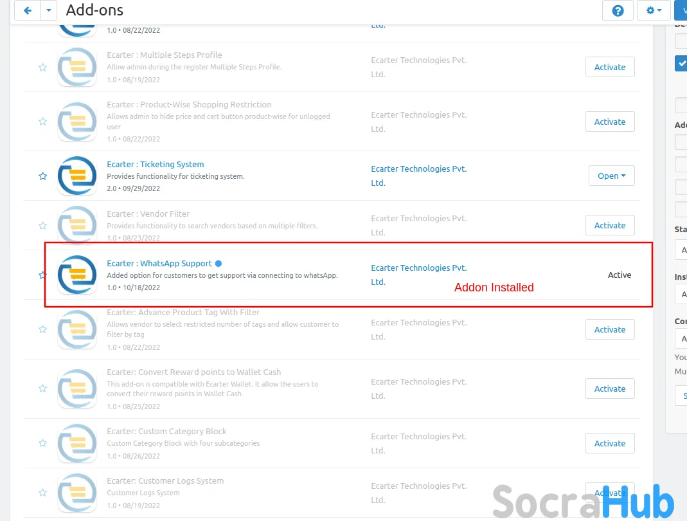Open the gear settings dropdown
The width and height of the screenshot is (687, 521).
tap(654, 10)
